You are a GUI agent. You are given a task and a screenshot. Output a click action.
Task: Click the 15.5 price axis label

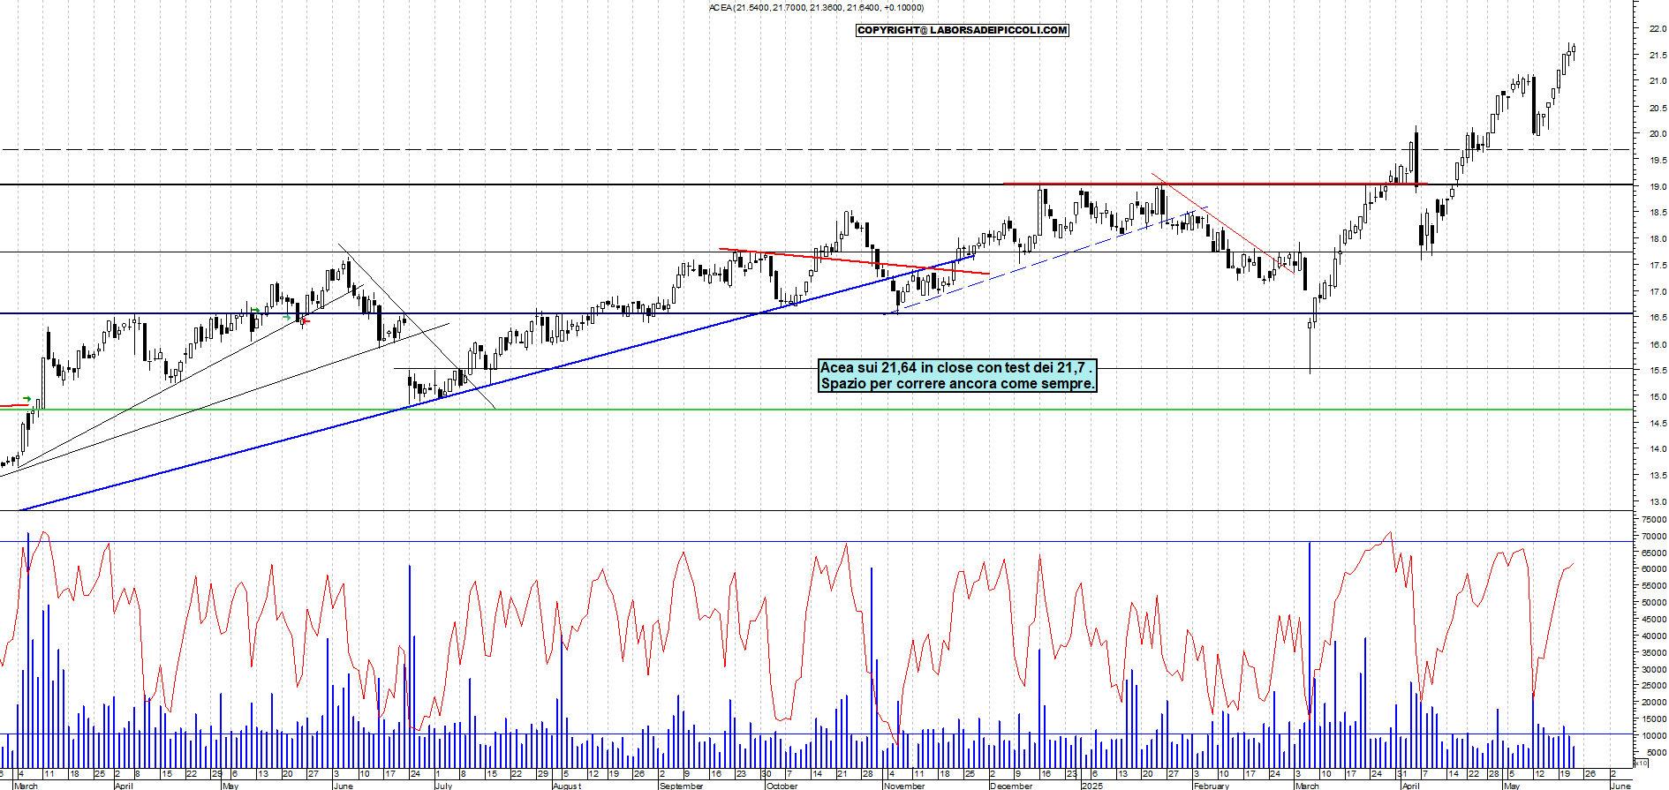point(1658,371)
